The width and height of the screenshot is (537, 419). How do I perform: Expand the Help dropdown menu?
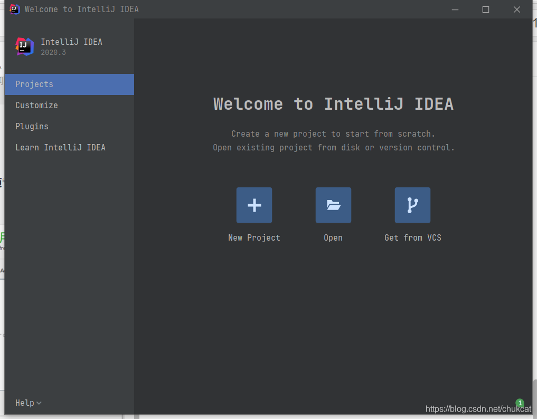29,403
